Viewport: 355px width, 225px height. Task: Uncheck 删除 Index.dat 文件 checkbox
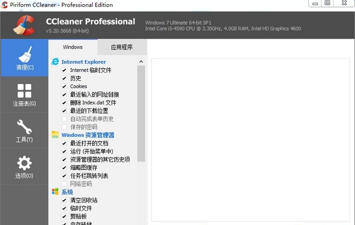tap(64, 102)
